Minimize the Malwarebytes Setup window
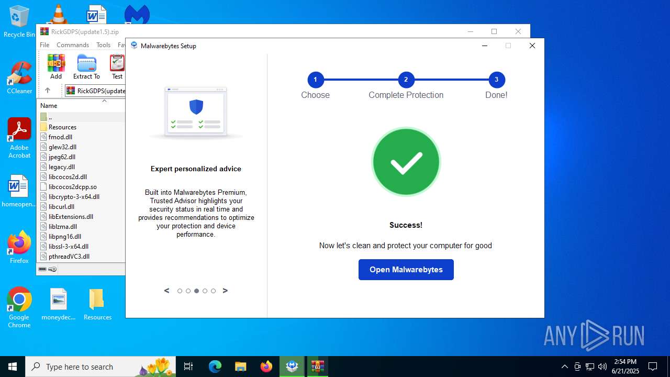The height and width of the screenshot is (377, 670). (x=485, y=46)
